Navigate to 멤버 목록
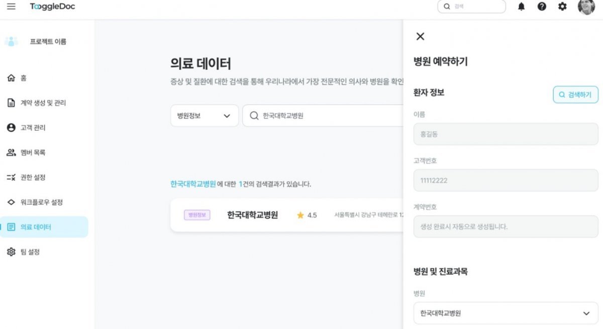The height and width of the screenshot is (329, 603). tap(33, 152)
